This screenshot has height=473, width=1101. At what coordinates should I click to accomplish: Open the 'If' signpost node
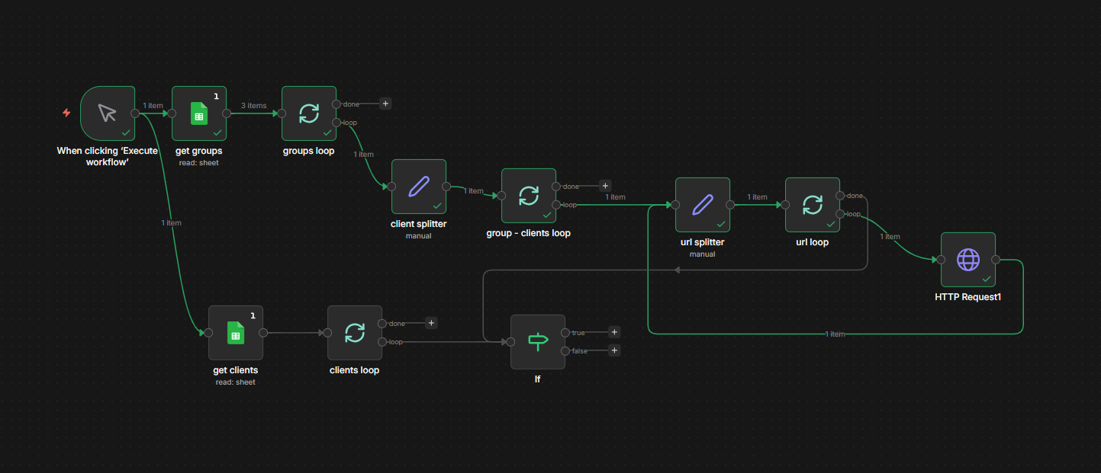point(538,342)
